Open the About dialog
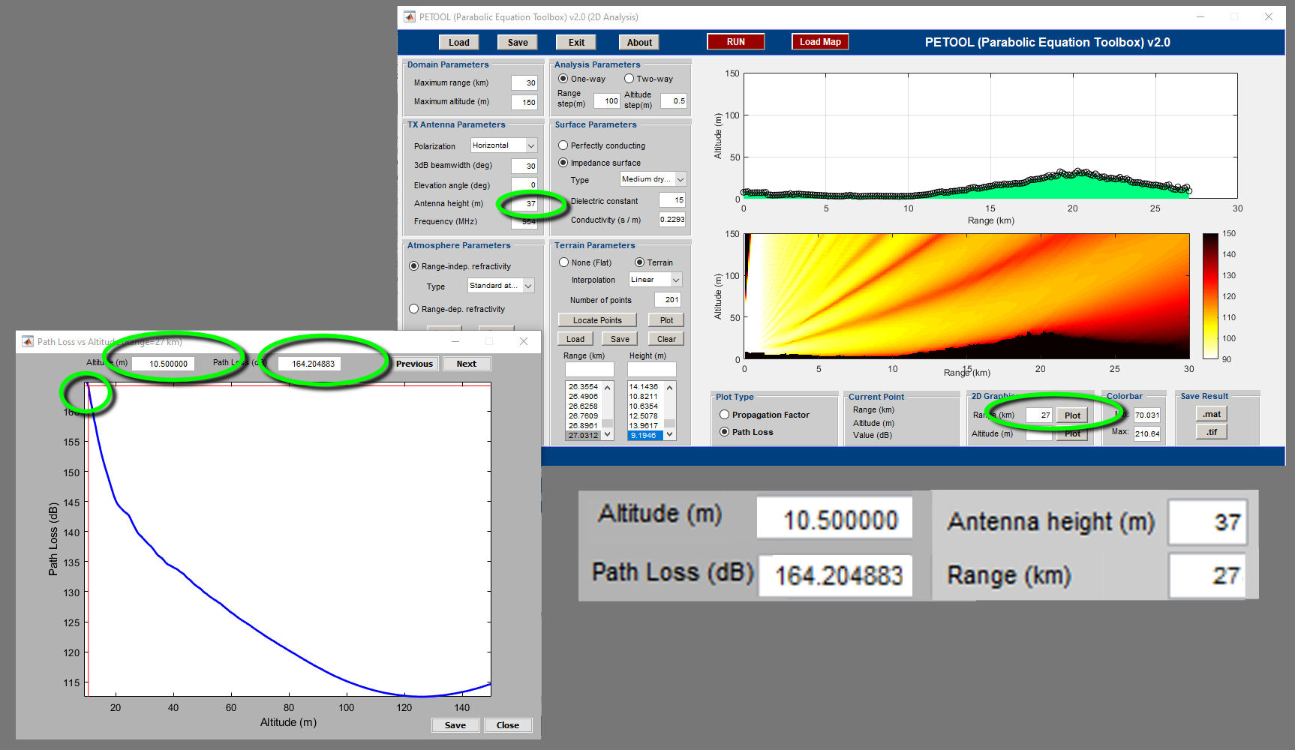Viewport: 1295px width, 750px height. coord(639,43)
